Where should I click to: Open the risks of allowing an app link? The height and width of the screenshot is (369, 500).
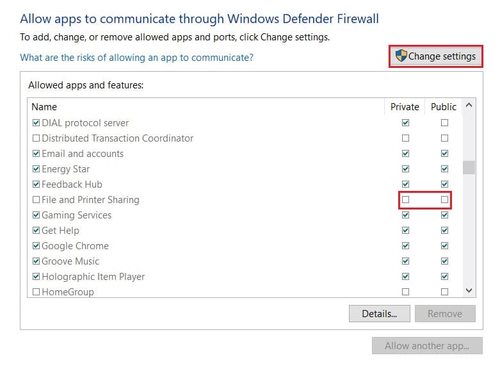[136, 58]
